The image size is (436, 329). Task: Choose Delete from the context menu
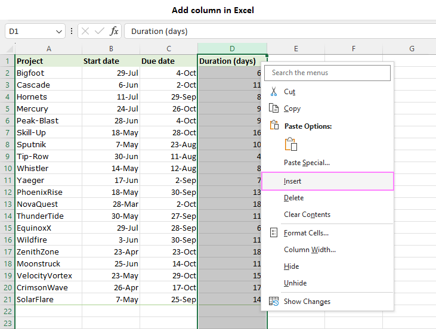click(x=293, y=198)
